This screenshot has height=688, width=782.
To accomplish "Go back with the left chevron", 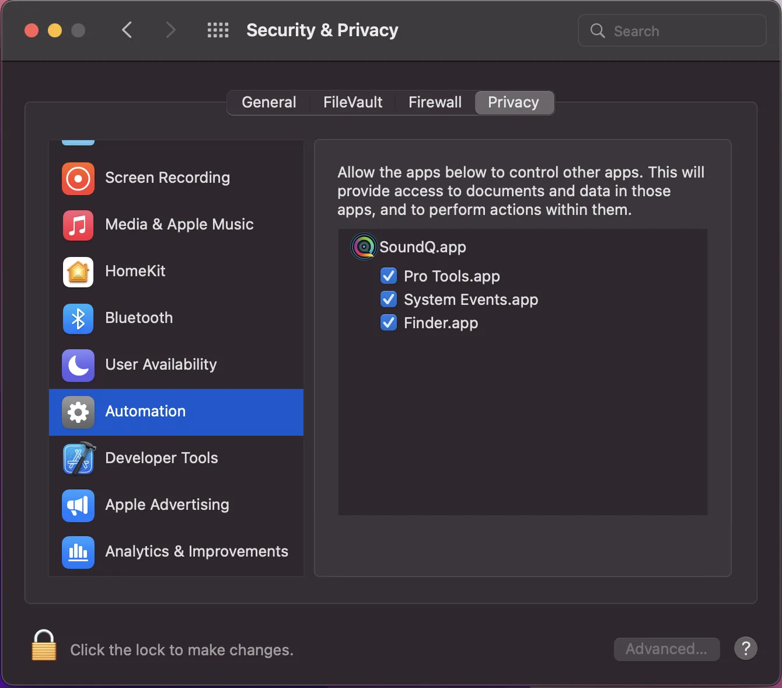I will coord(127,30).
